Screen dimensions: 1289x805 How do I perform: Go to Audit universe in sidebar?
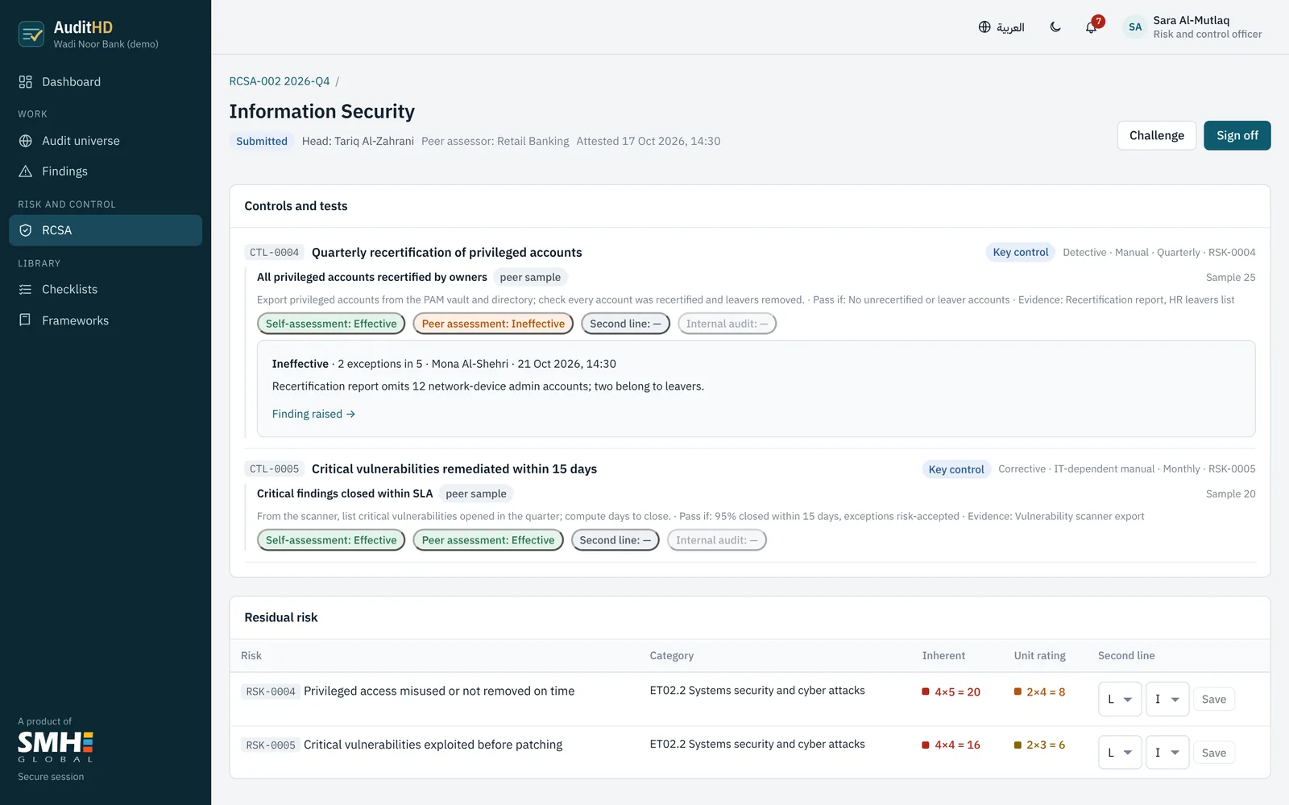click(x=106, y=141)
